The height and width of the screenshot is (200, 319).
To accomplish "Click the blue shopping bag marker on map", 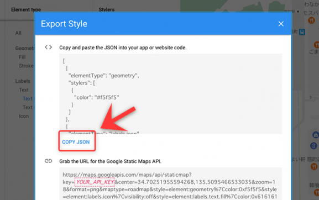I will coord(315,135).
